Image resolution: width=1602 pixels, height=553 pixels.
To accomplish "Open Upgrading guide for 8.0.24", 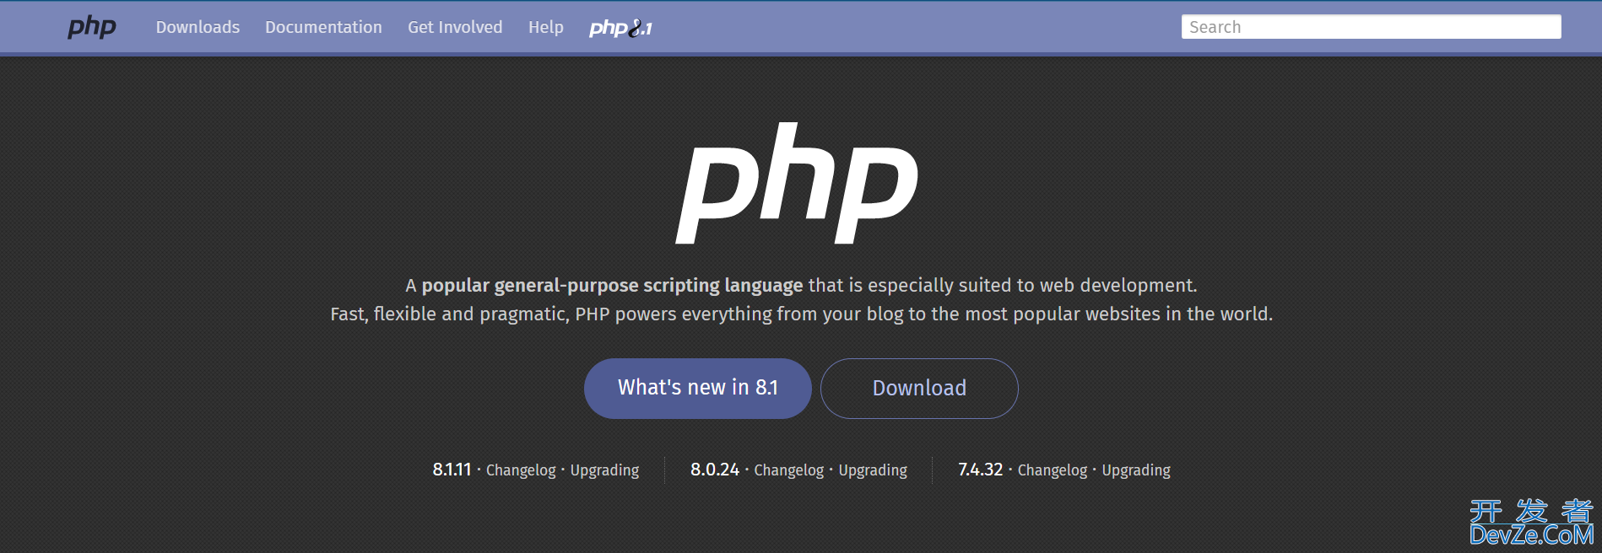I will tap(873, 470).
